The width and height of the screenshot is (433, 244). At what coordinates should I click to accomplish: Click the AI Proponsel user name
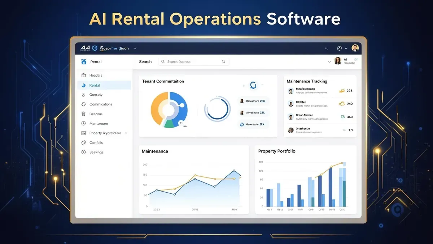click(349, 61)
